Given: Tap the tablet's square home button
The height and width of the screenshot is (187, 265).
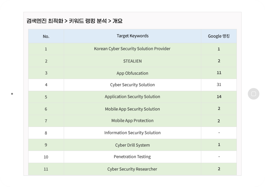Looking at the screenshot, I should (x=253, y=94).
